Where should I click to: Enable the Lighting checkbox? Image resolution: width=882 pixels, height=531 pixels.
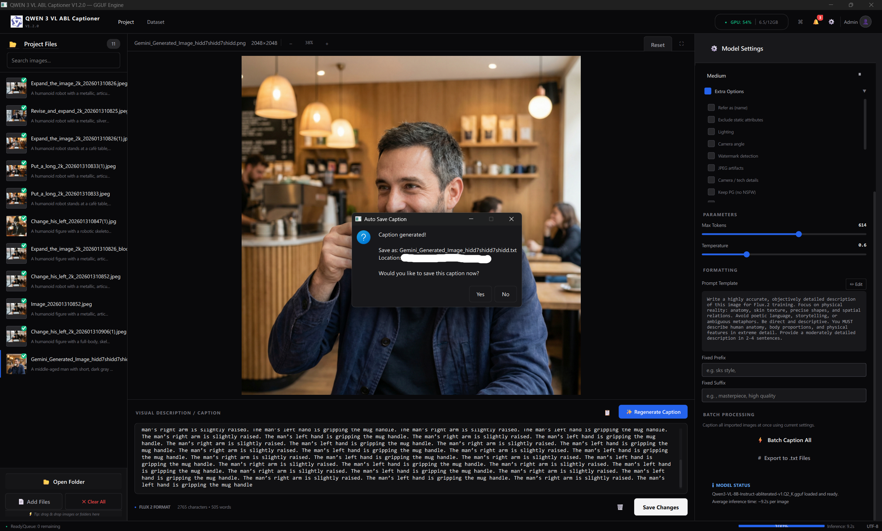(711, 132)
